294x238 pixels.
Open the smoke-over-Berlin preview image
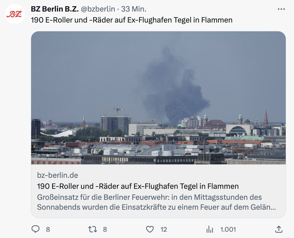click(x=158, y=98)
